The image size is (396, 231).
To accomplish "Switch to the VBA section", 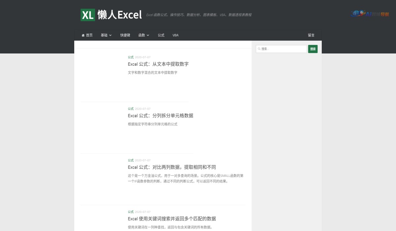I will pyautogui.click(x=175, y=35).
